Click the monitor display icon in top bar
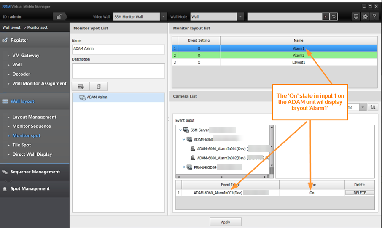This screenshot has width=382, height=228. click(356, 17)
